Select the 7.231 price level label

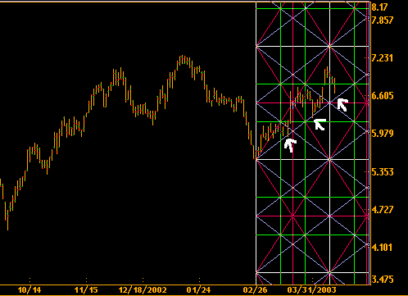point(383,58)
